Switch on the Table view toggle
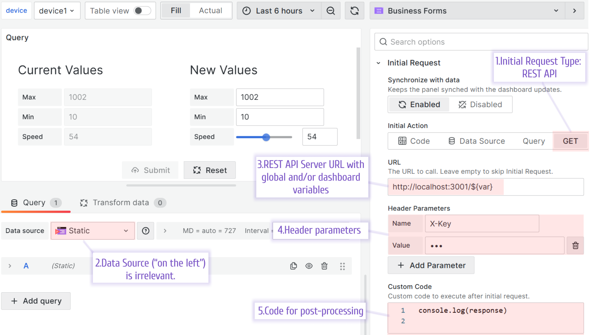Image resolution: width=590 pixels, height=335 pixels. (142, 10)
